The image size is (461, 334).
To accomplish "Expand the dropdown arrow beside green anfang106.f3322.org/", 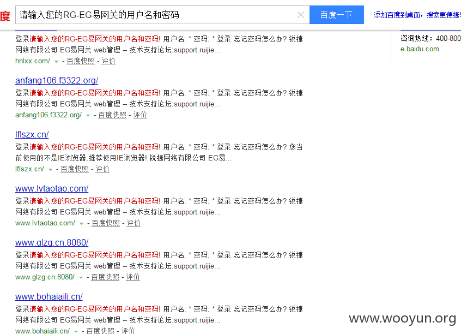I will (88, 116).
